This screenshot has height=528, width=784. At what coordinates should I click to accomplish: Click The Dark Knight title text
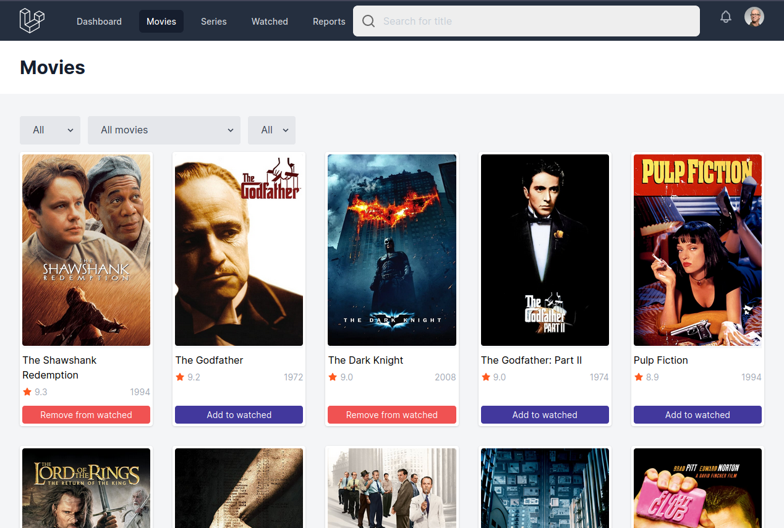(x=365, y=360)
